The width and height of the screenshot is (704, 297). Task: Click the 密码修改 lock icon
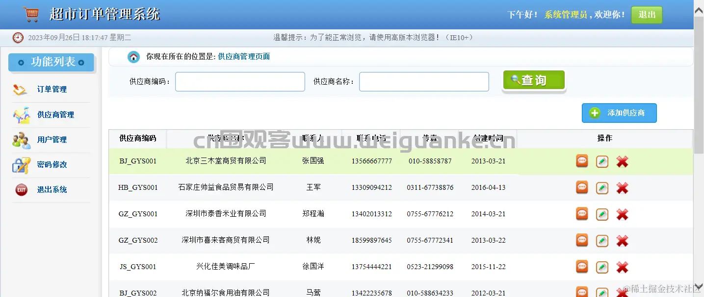point(21,165)
